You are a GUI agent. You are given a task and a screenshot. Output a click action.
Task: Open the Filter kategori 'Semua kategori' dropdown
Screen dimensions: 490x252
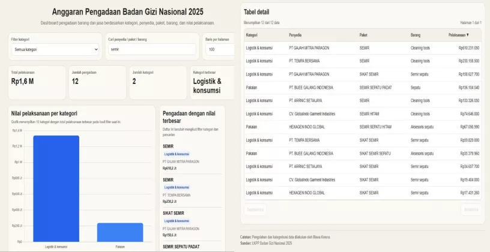(55, 49)
